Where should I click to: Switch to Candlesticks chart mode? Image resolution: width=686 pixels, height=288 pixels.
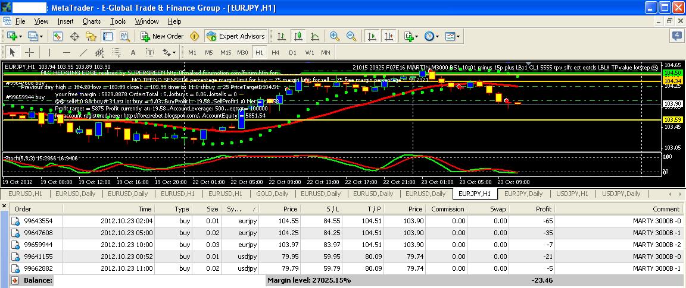tap(298, 36)
